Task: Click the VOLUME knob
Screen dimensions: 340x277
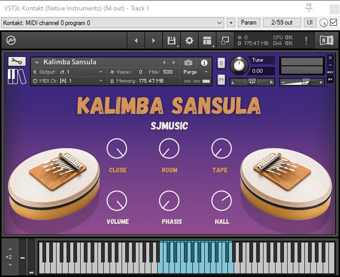Action: pyautogui.click(x=117, y=201)
